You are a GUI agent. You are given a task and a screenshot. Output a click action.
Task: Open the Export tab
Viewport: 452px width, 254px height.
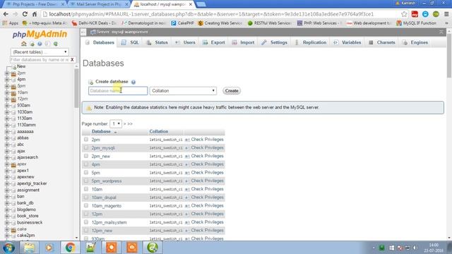click(x=214, y=42)
